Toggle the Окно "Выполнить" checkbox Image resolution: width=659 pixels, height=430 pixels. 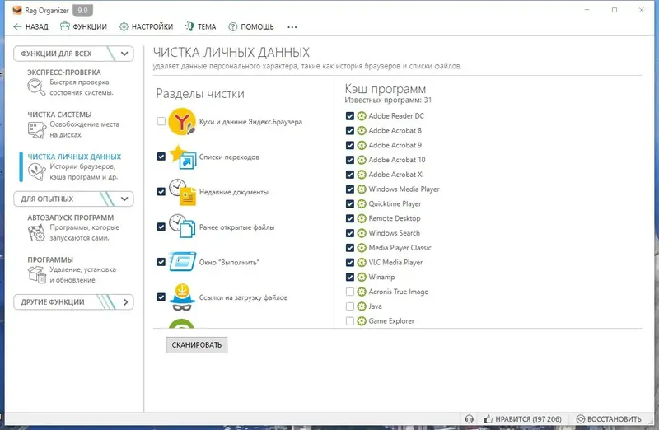161,262
